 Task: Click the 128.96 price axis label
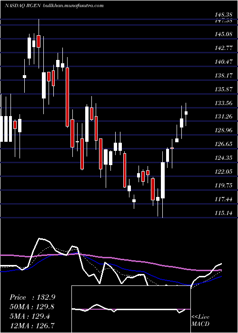point(223,130)
